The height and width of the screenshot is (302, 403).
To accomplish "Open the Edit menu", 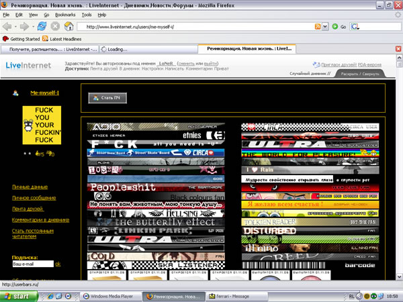I will (x=19, y=15).
